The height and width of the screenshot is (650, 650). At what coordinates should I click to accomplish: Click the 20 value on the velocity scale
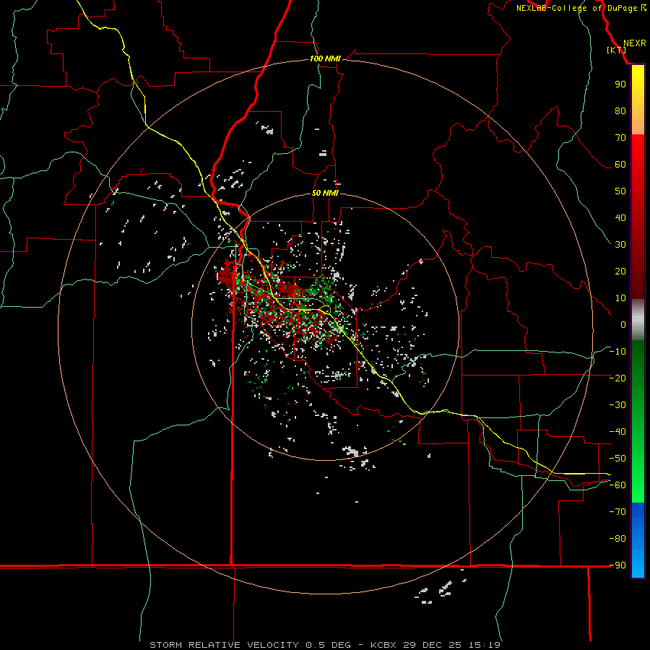click(x=620, y=272)
